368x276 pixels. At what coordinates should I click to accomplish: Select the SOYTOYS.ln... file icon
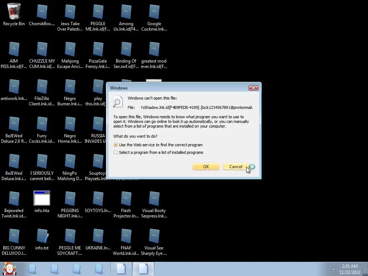pyautogui.click(x=98, y=201)
